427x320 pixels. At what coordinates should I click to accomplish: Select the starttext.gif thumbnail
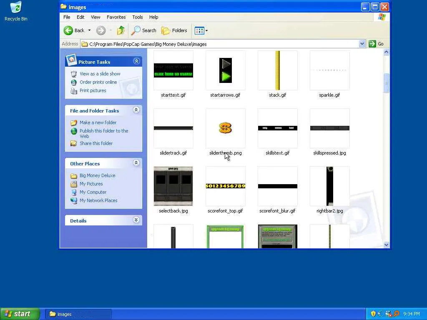[173, 70]
